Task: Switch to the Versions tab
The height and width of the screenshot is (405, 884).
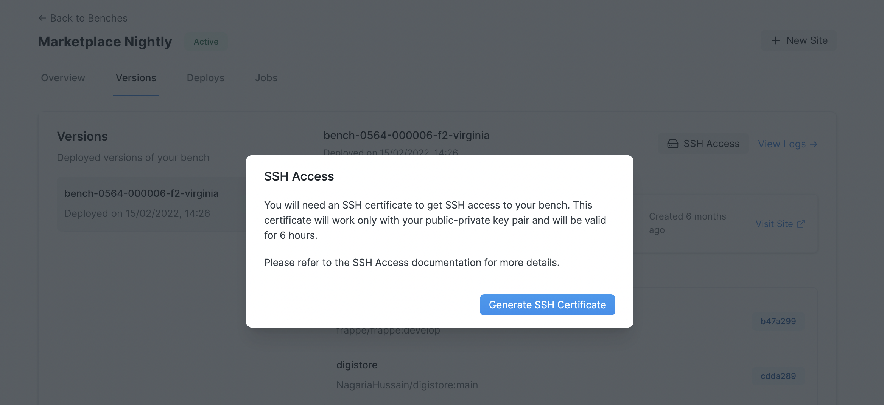Action: [x=136, y=78]
